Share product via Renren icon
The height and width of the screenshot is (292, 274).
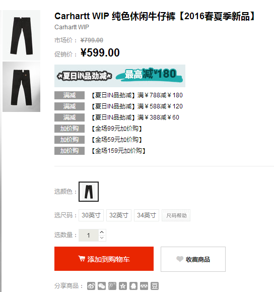[x=144, y=286]
